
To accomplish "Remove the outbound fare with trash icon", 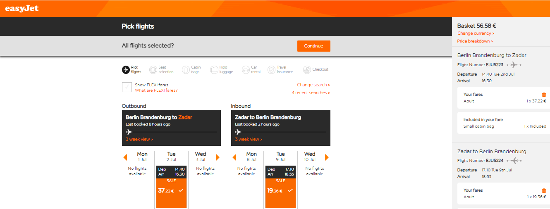I will (x=544, y=95).
